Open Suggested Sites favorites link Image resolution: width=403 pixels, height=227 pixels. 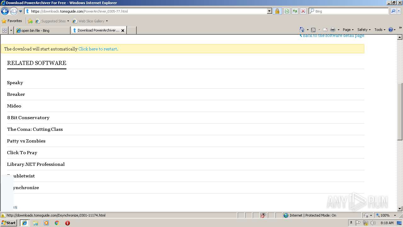(x=52, y=21)
